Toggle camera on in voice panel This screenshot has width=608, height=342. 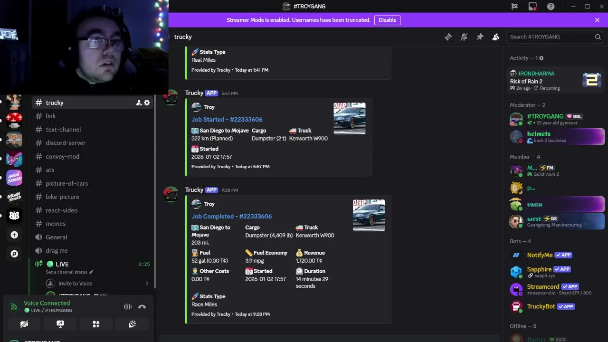[24, 324]
